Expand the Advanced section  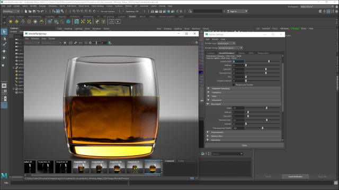(244, 100)
